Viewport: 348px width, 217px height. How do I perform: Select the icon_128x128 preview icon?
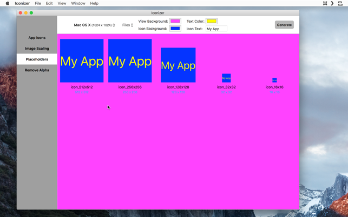click(178, 65)
